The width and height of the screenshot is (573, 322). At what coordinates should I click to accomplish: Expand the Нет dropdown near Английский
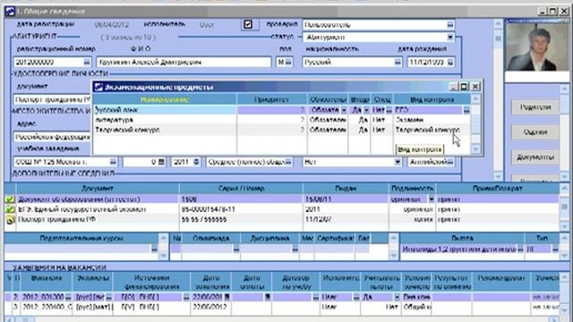tap(398, 162)
